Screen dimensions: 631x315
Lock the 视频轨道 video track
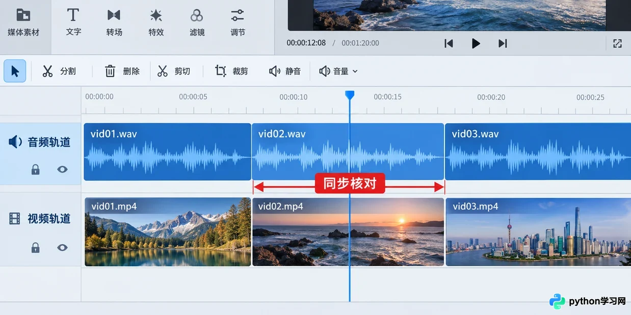coord(35,247)
